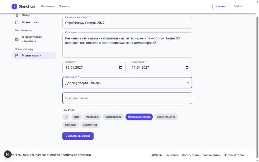Toggle the Строительство topic chip
Screen dimensions: 259x162
coord(166,117)
